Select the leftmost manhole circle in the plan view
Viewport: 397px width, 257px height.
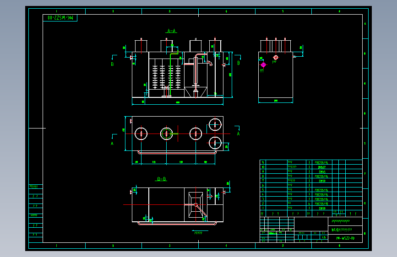pyautogui.click(x=141, y=134)
